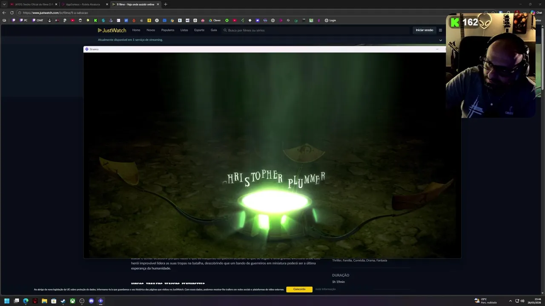Screen dimensions: 545x306
Task: Show hidden system tray icons
Action: (x=510, y=301)
